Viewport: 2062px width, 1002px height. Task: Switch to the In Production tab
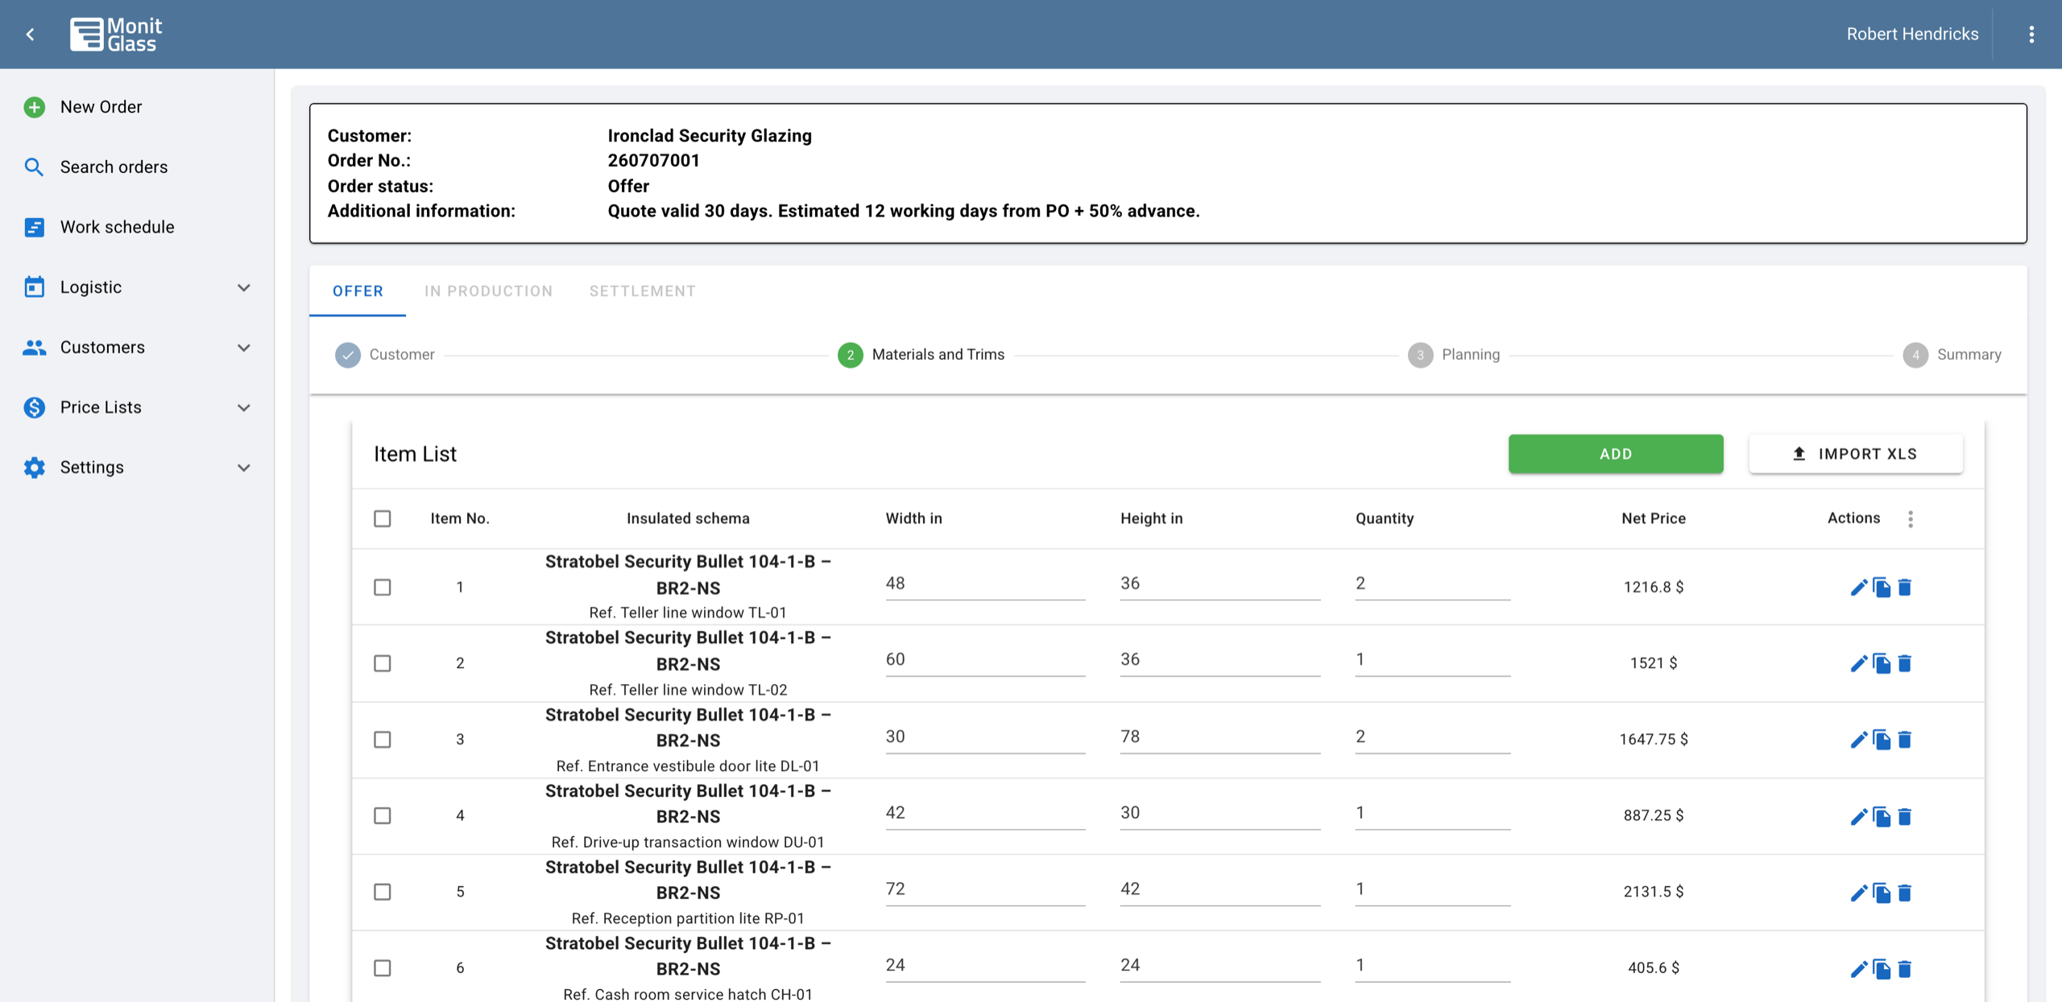click(x=488, y=291)
